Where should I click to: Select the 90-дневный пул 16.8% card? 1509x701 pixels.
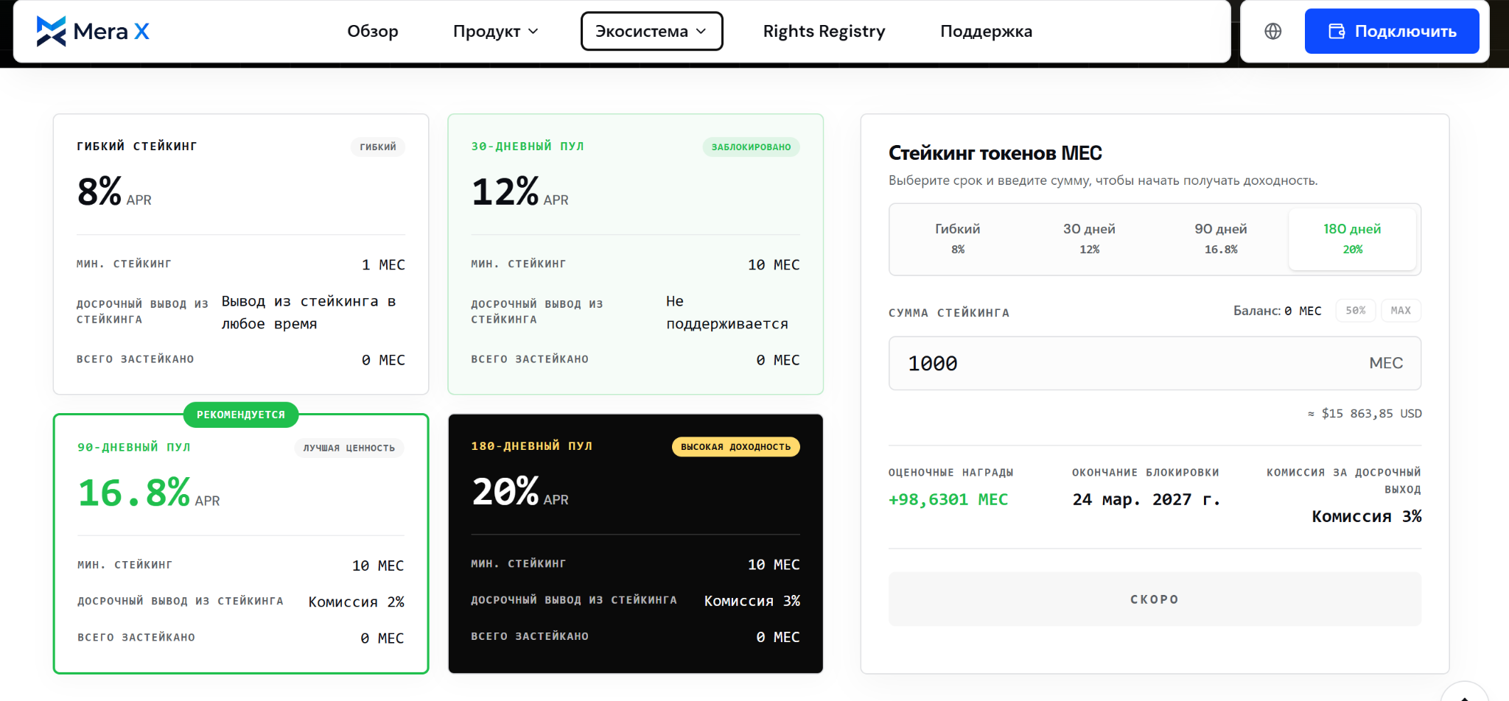(x=241, y=543)
